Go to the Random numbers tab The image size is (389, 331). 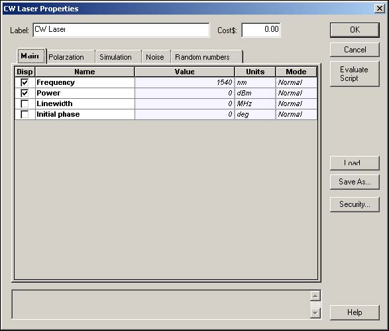[207, 57]
